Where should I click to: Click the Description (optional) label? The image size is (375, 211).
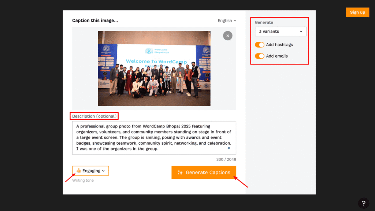(x=94, y=116)
